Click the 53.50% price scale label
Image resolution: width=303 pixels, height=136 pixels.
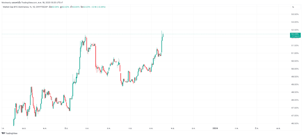295,14
